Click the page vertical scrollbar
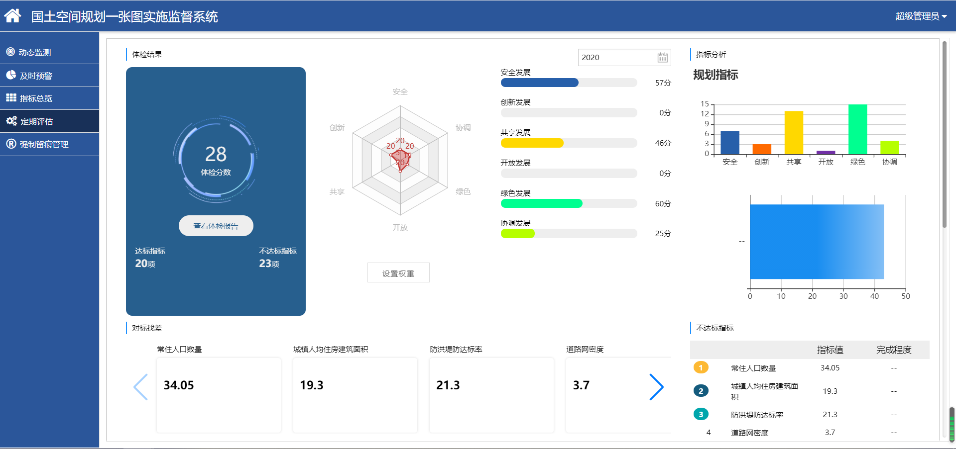 pyautogui.click(x=944, y=134)
